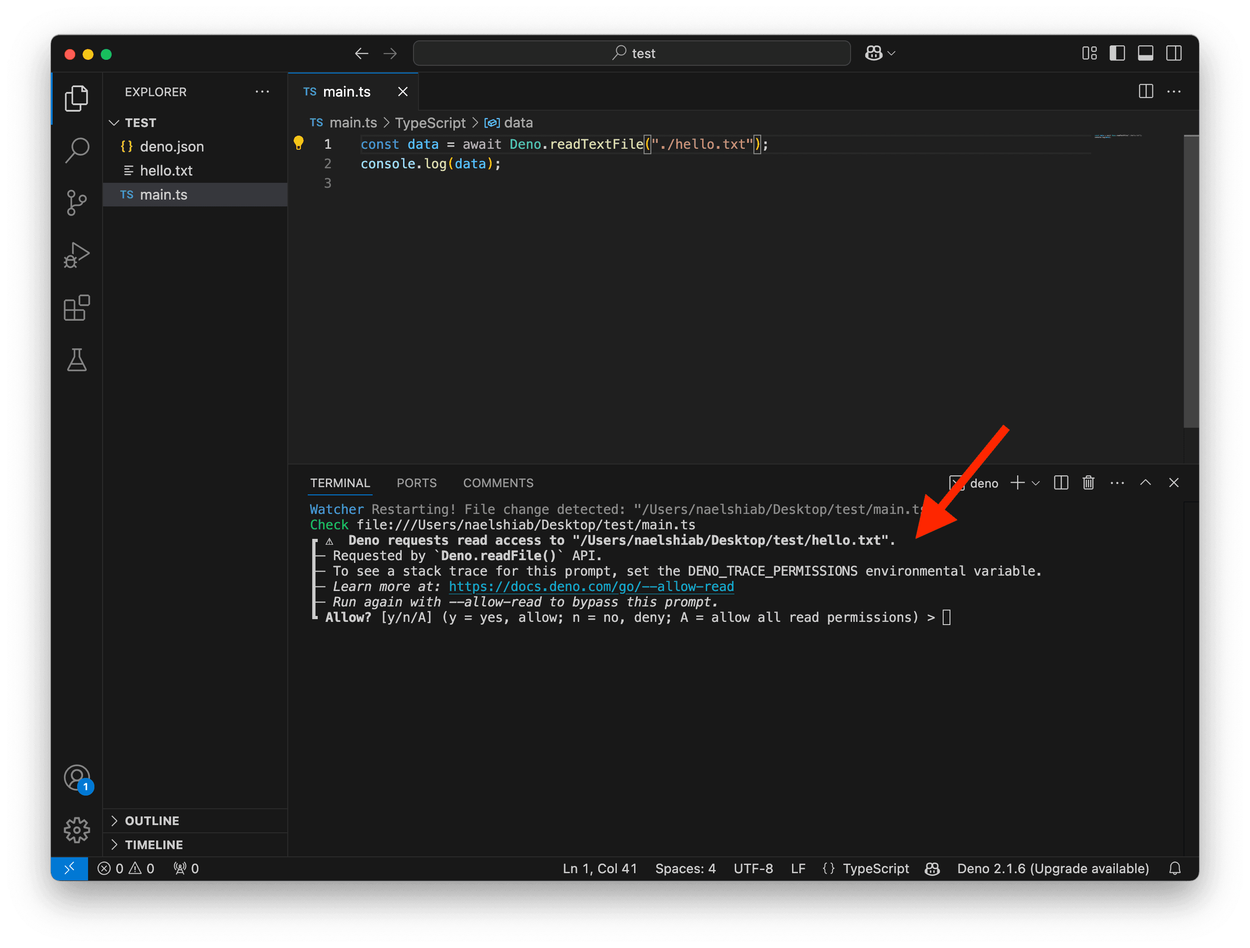The height and width of the screenshot is (948, 1250).
Task: Change end of line sequence LF
Action: pyautogui.click(x=798, y=868)
